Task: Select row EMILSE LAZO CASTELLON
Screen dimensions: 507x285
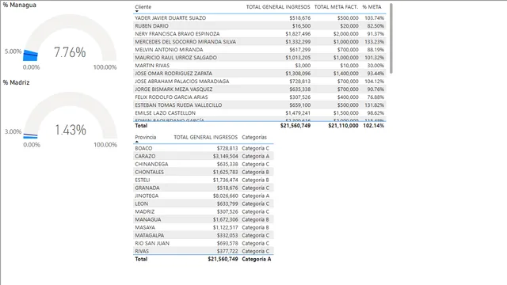Action: [259, 112]
